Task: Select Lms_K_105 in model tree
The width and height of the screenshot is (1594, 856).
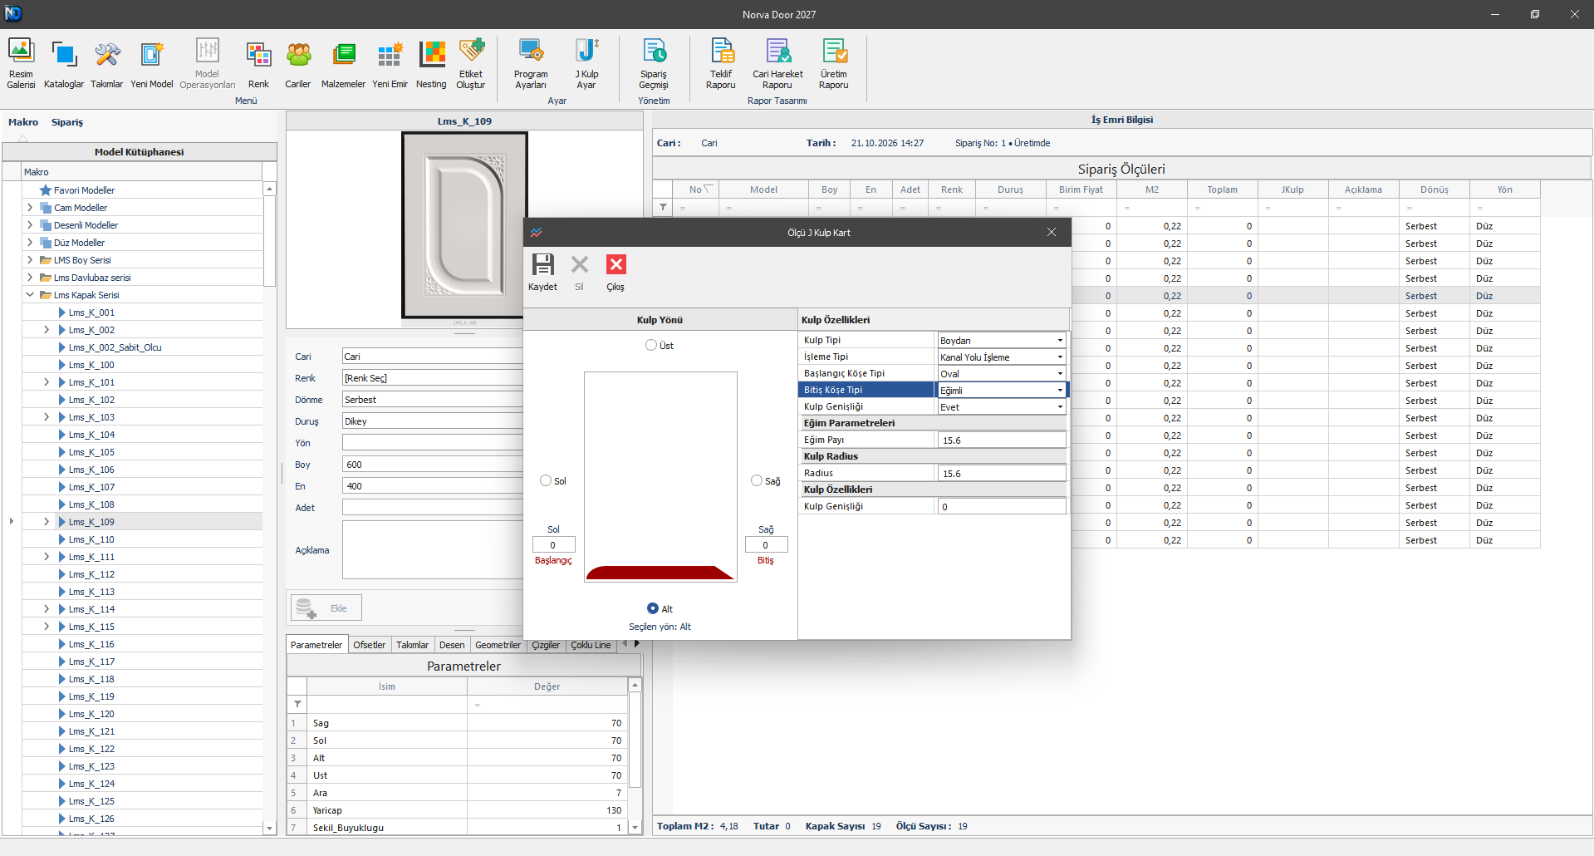Action: point(91,452)
